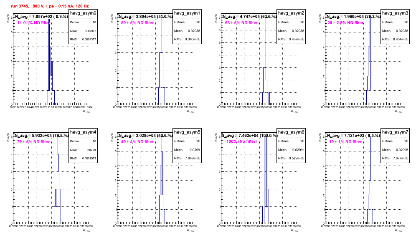Select the havg_asym2 histogram title
416x238 pixels.
click(291, 13)
